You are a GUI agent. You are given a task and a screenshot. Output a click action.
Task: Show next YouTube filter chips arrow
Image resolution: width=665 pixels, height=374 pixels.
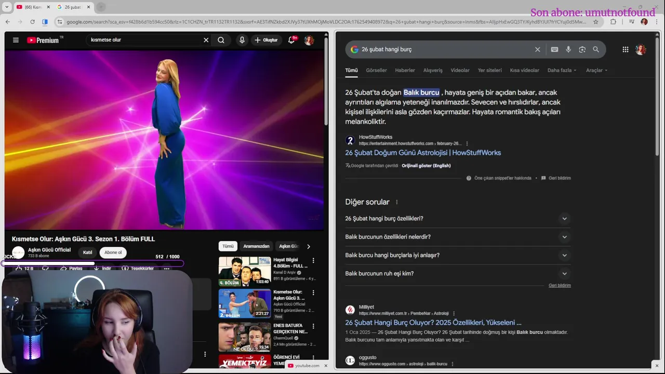pyautogui.click(x=309, y=247)
